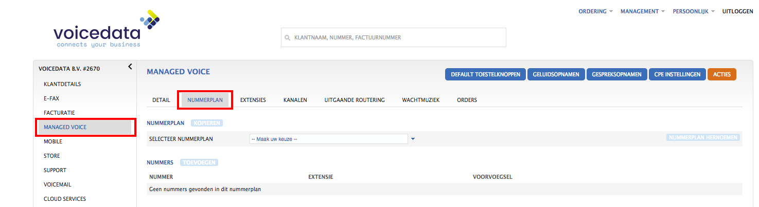This screenshot has width=759, height=207.
Task: Open the Kanalen tab
Action: (x=295, y=100)
